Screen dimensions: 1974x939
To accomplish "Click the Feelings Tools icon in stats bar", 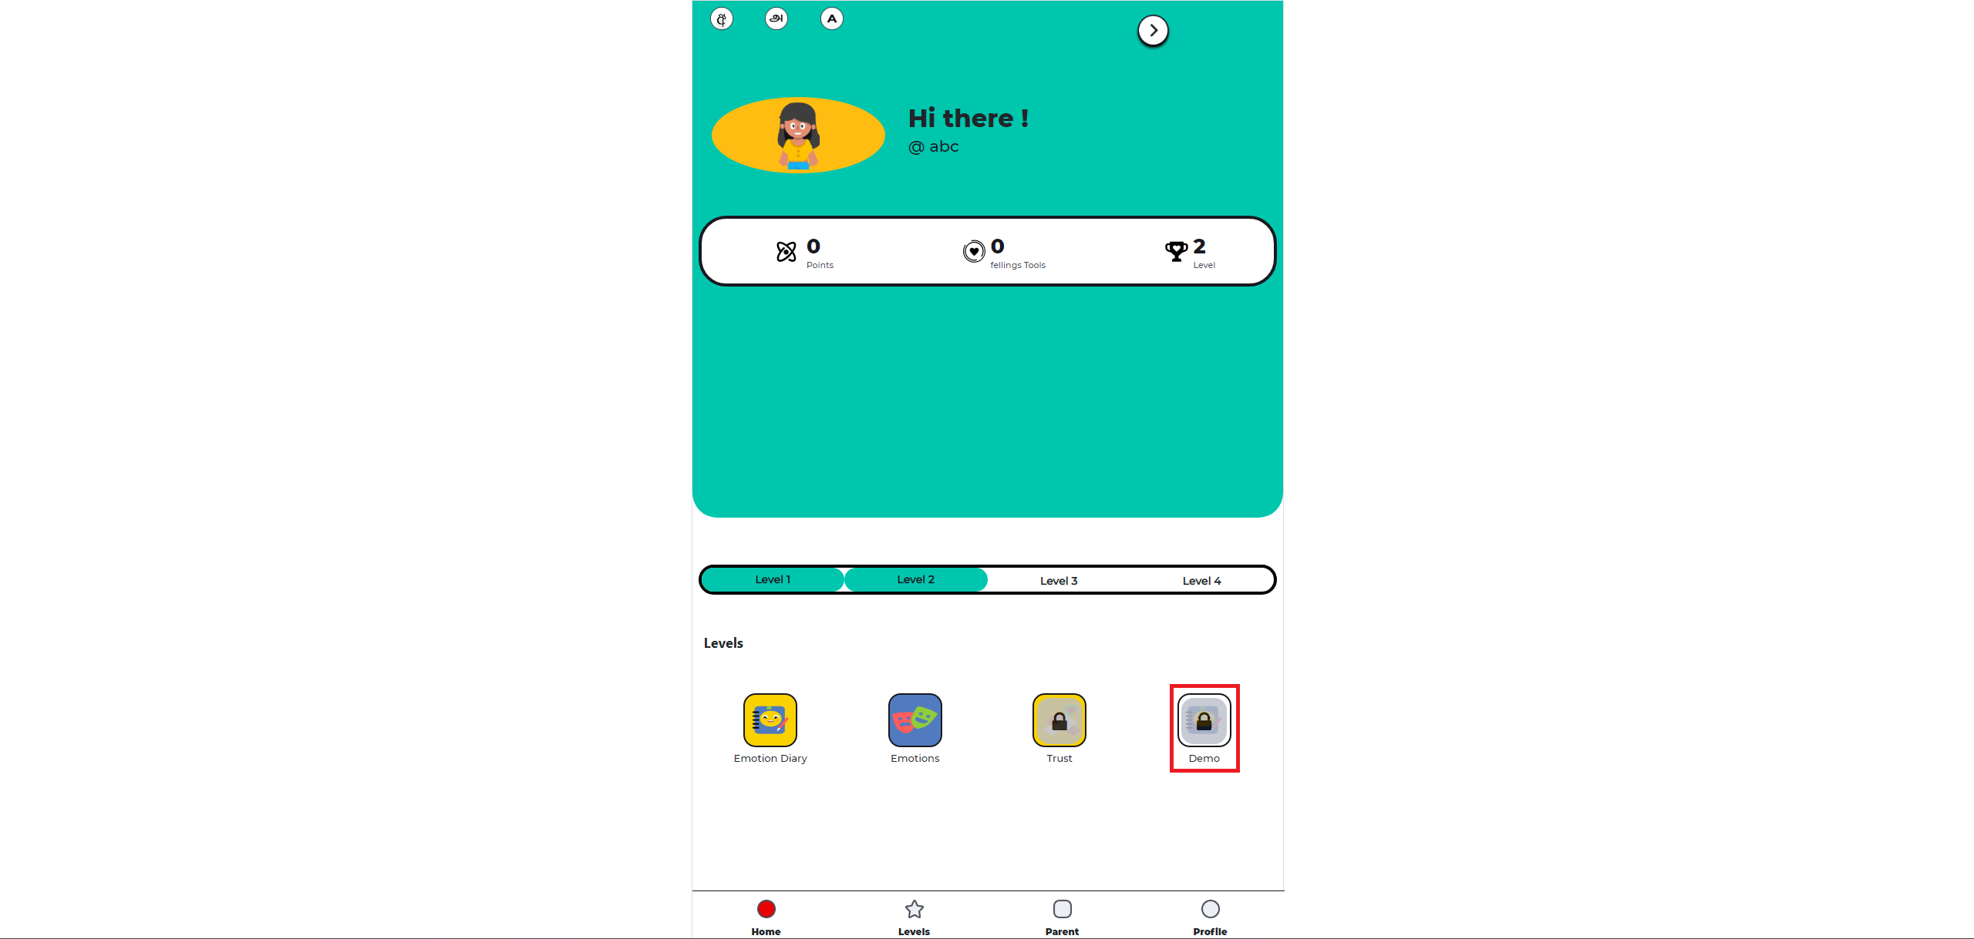I will [975, 250].
